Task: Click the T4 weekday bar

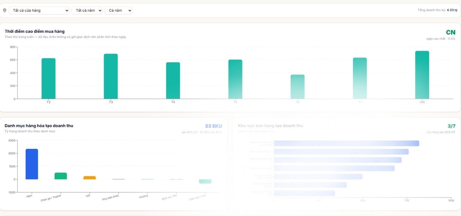Action: [x=173, y=81]
